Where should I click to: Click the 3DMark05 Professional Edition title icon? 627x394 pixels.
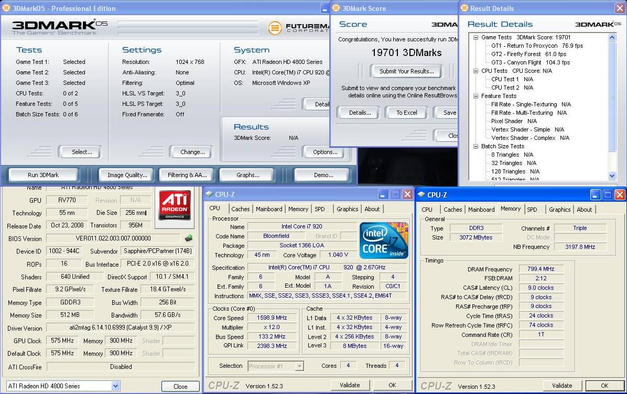pos(6,8)
